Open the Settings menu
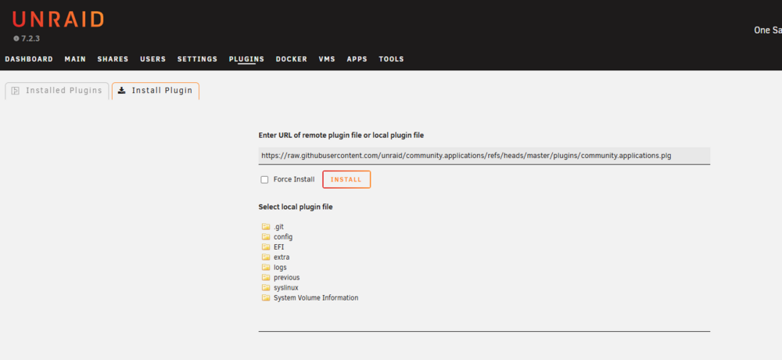Screen dimensions: 782x360 point(198,59)
